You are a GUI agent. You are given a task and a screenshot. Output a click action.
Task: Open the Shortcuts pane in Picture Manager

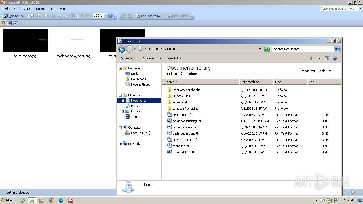(14, 16)
